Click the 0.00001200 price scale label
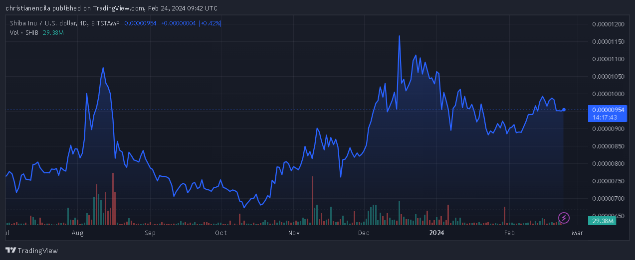The width and height of the screenshot is (635, 260). click(x=608, y=24)
